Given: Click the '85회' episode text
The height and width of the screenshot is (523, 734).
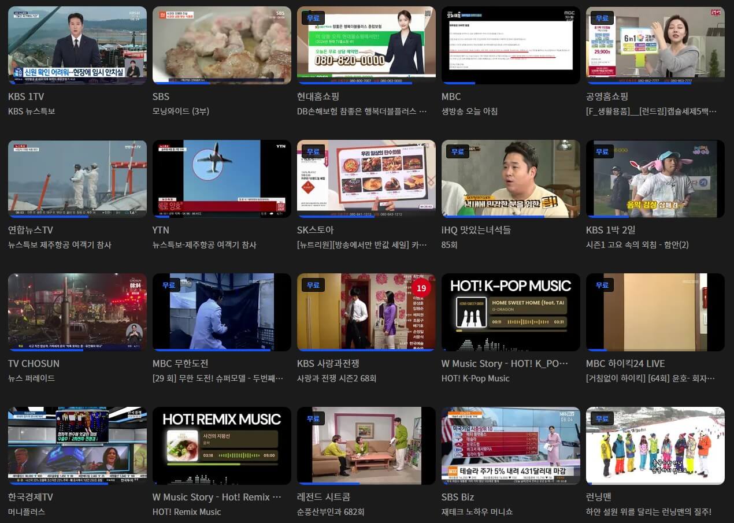Looking at the screenshot, I should pos(450,244).
